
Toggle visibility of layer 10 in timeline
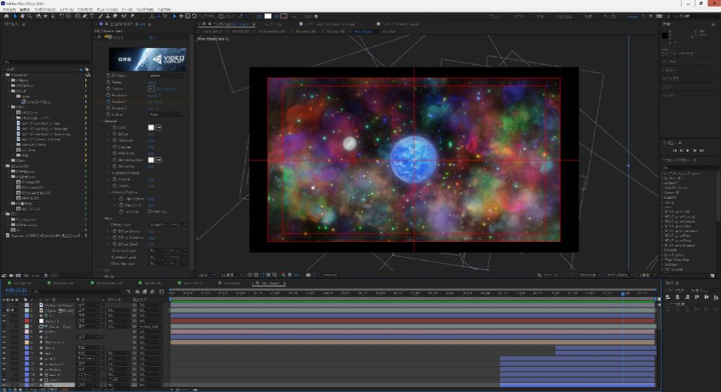4,353
